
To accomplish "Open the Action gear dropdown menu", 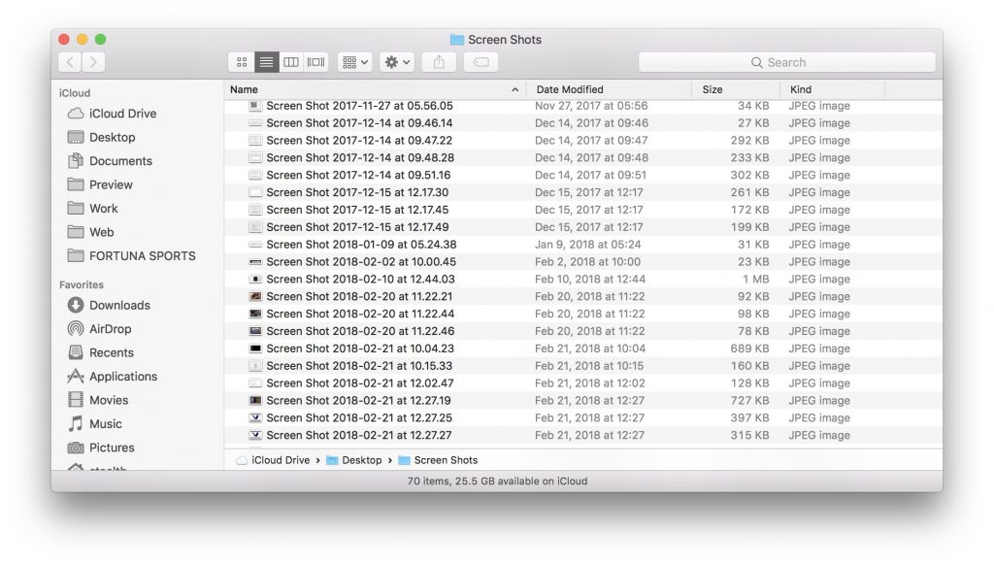I will (x=397, y=62).
